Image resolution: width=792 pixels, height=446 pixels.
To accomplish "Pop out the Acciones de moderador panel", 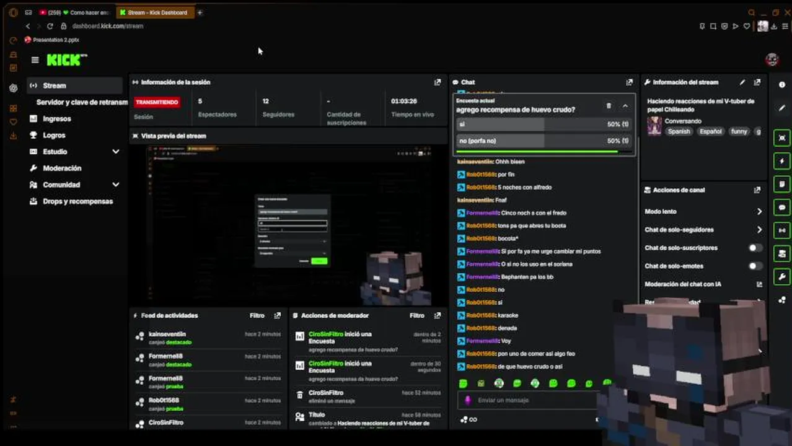I will tap(438, 315).
